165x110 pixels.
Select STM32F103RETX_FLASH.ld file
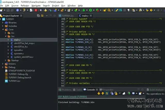tap(22, 71)
